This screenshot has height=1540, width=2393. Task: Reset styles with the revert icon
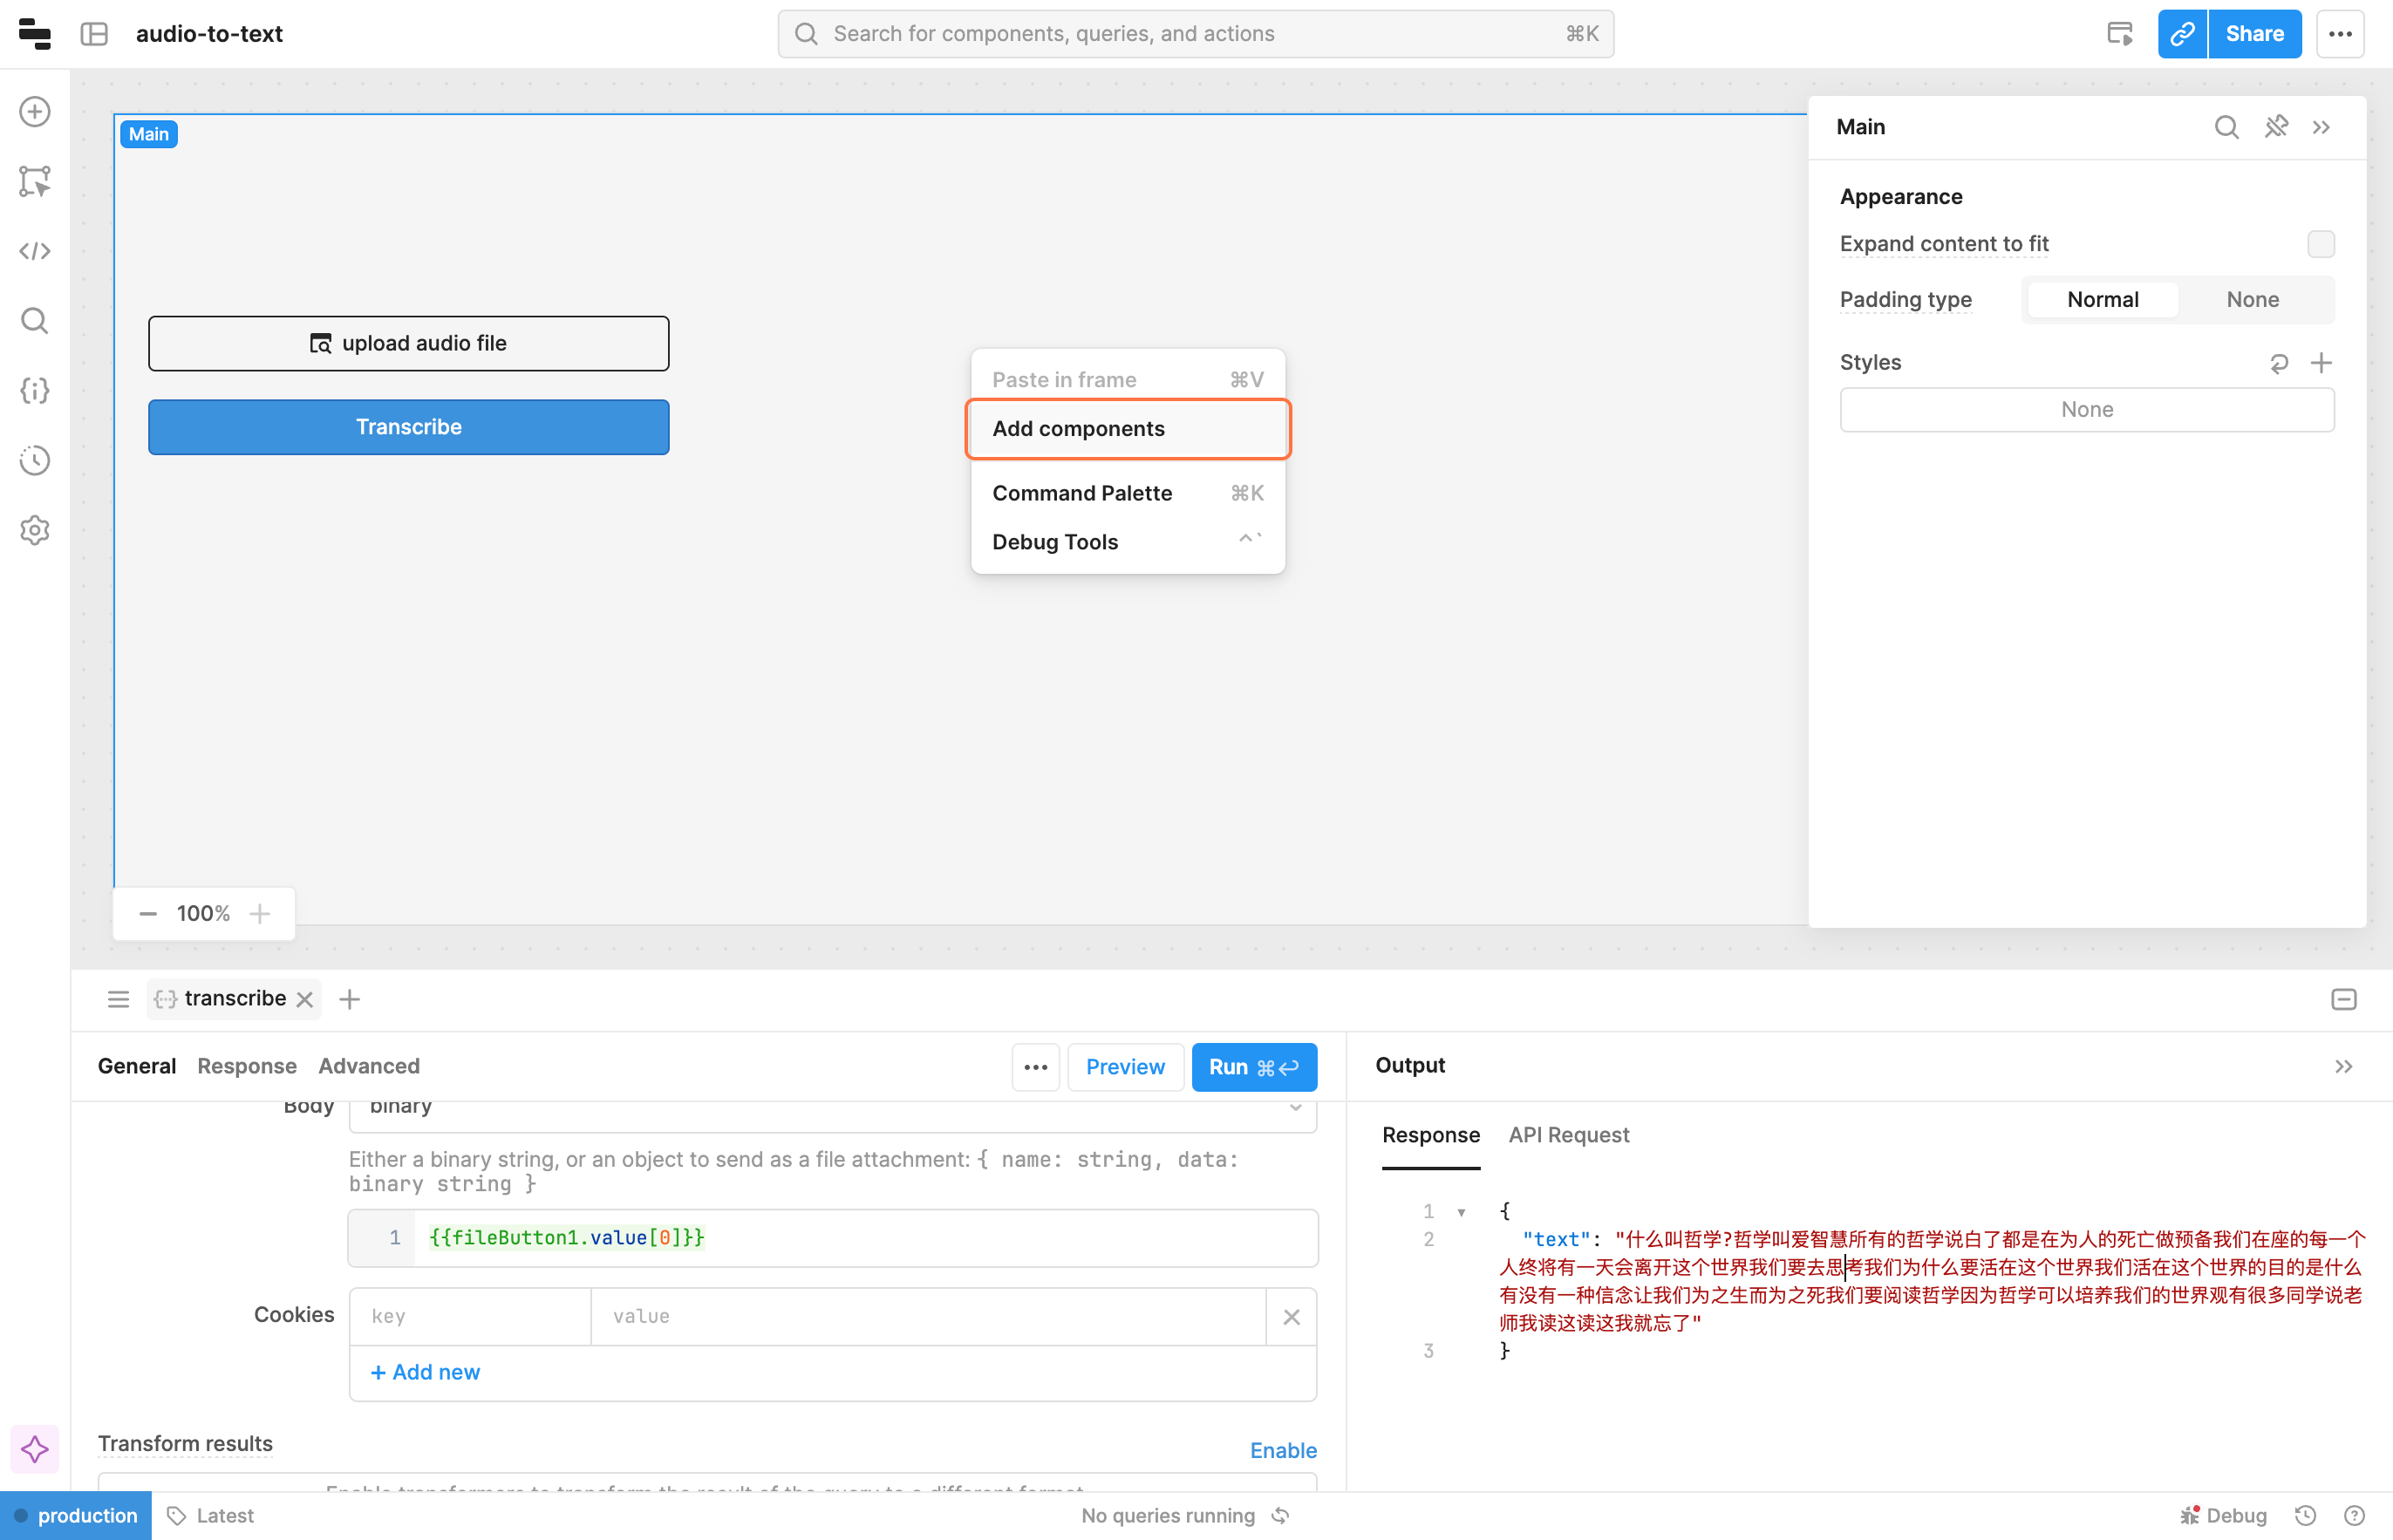2278,363
